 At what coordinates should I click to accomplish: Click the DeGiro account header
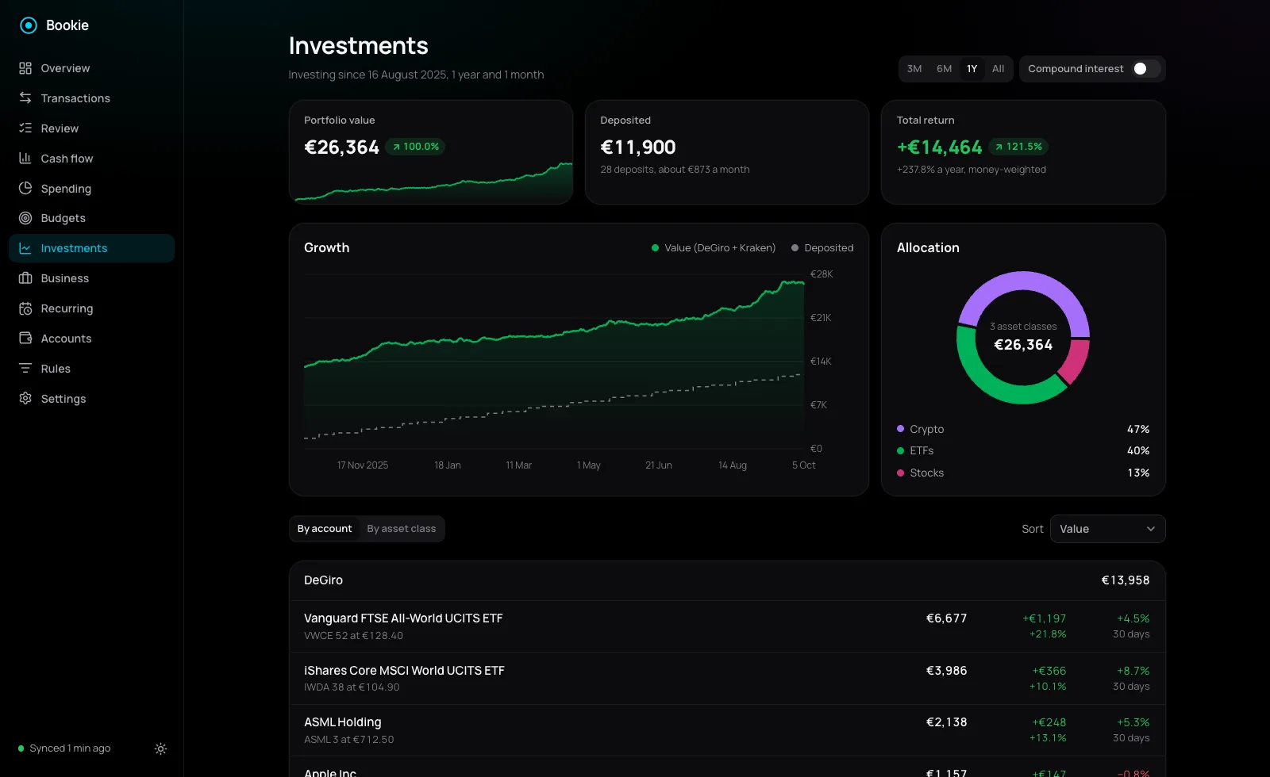pyautogui.click(x=727, y=580)
